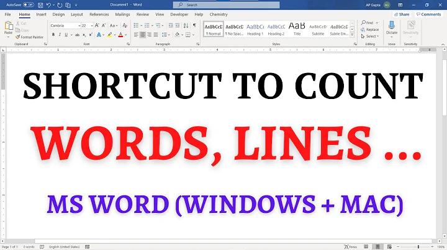
Task: Click the Undo arrow icon
Action: pos(48,5)
